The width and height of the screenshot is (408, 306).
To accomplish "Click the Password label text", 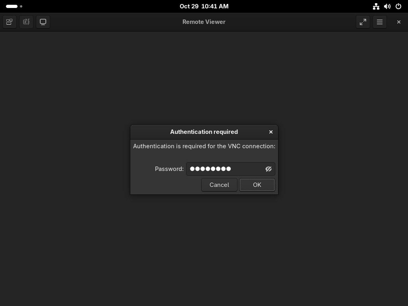I will (x=169, y=169).
